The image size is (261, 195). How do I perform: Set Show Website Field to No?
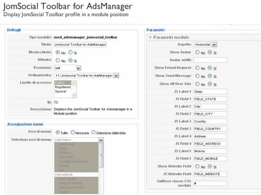click(x=197, y=166)
